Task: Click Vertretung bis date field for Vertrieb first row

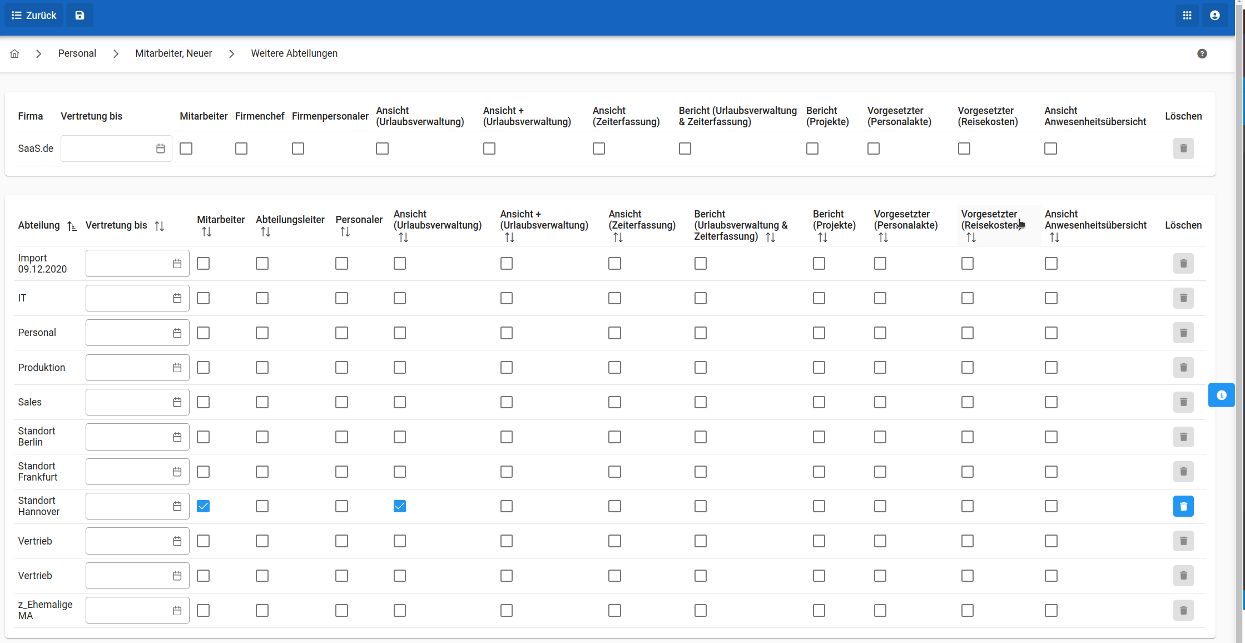Action: tap(137, 541)
